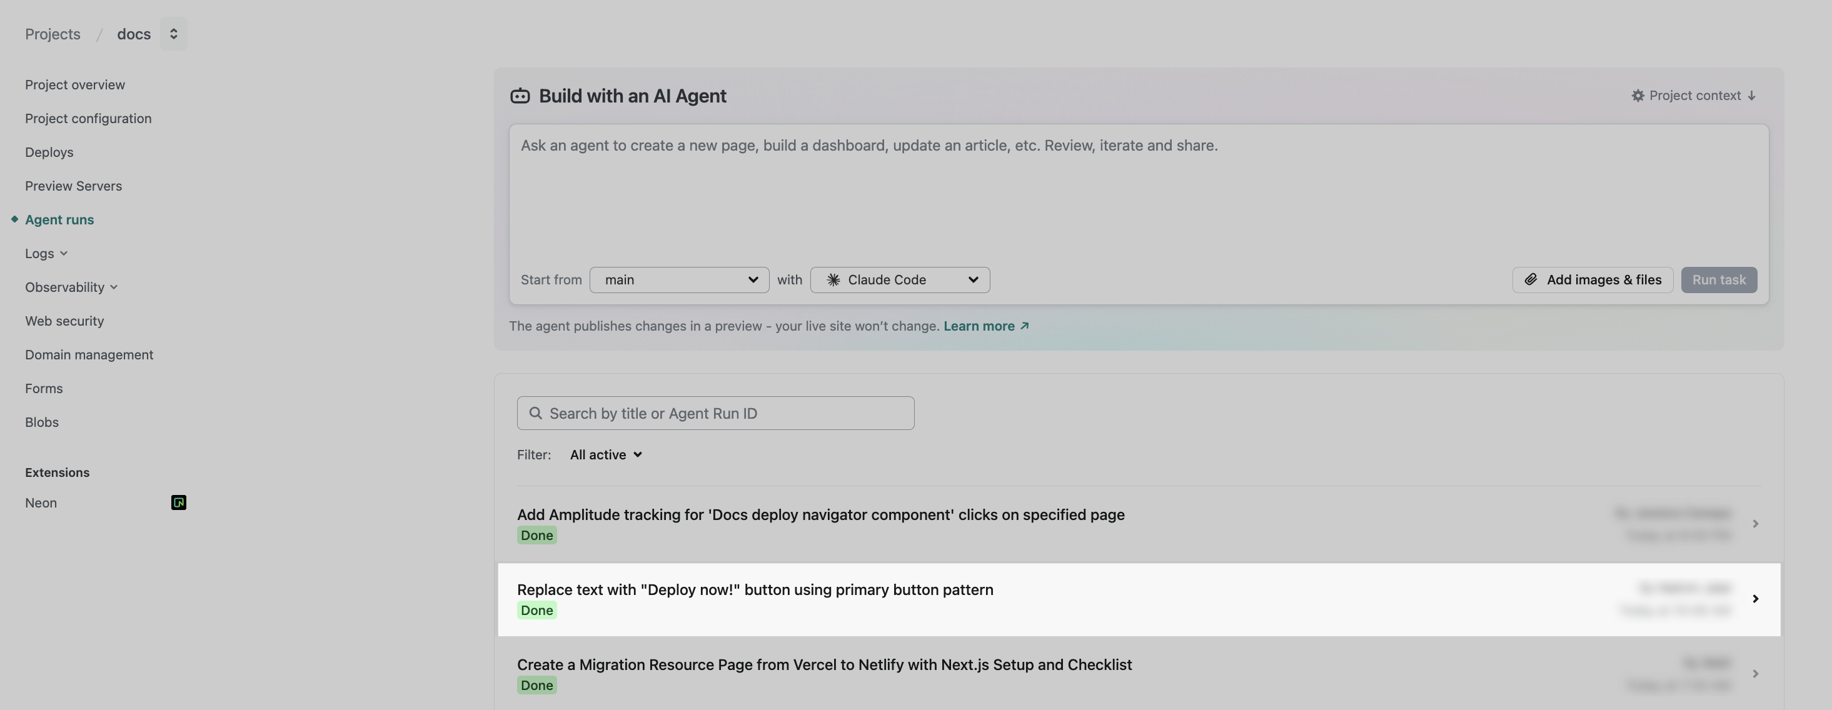
Task: Open the docs project switcher
Action: [x=174, y=34]
